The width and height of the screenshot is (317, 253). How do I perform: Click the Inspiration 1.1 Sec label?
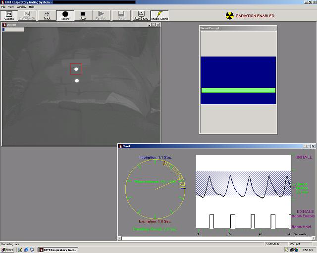tap(155, 157)
